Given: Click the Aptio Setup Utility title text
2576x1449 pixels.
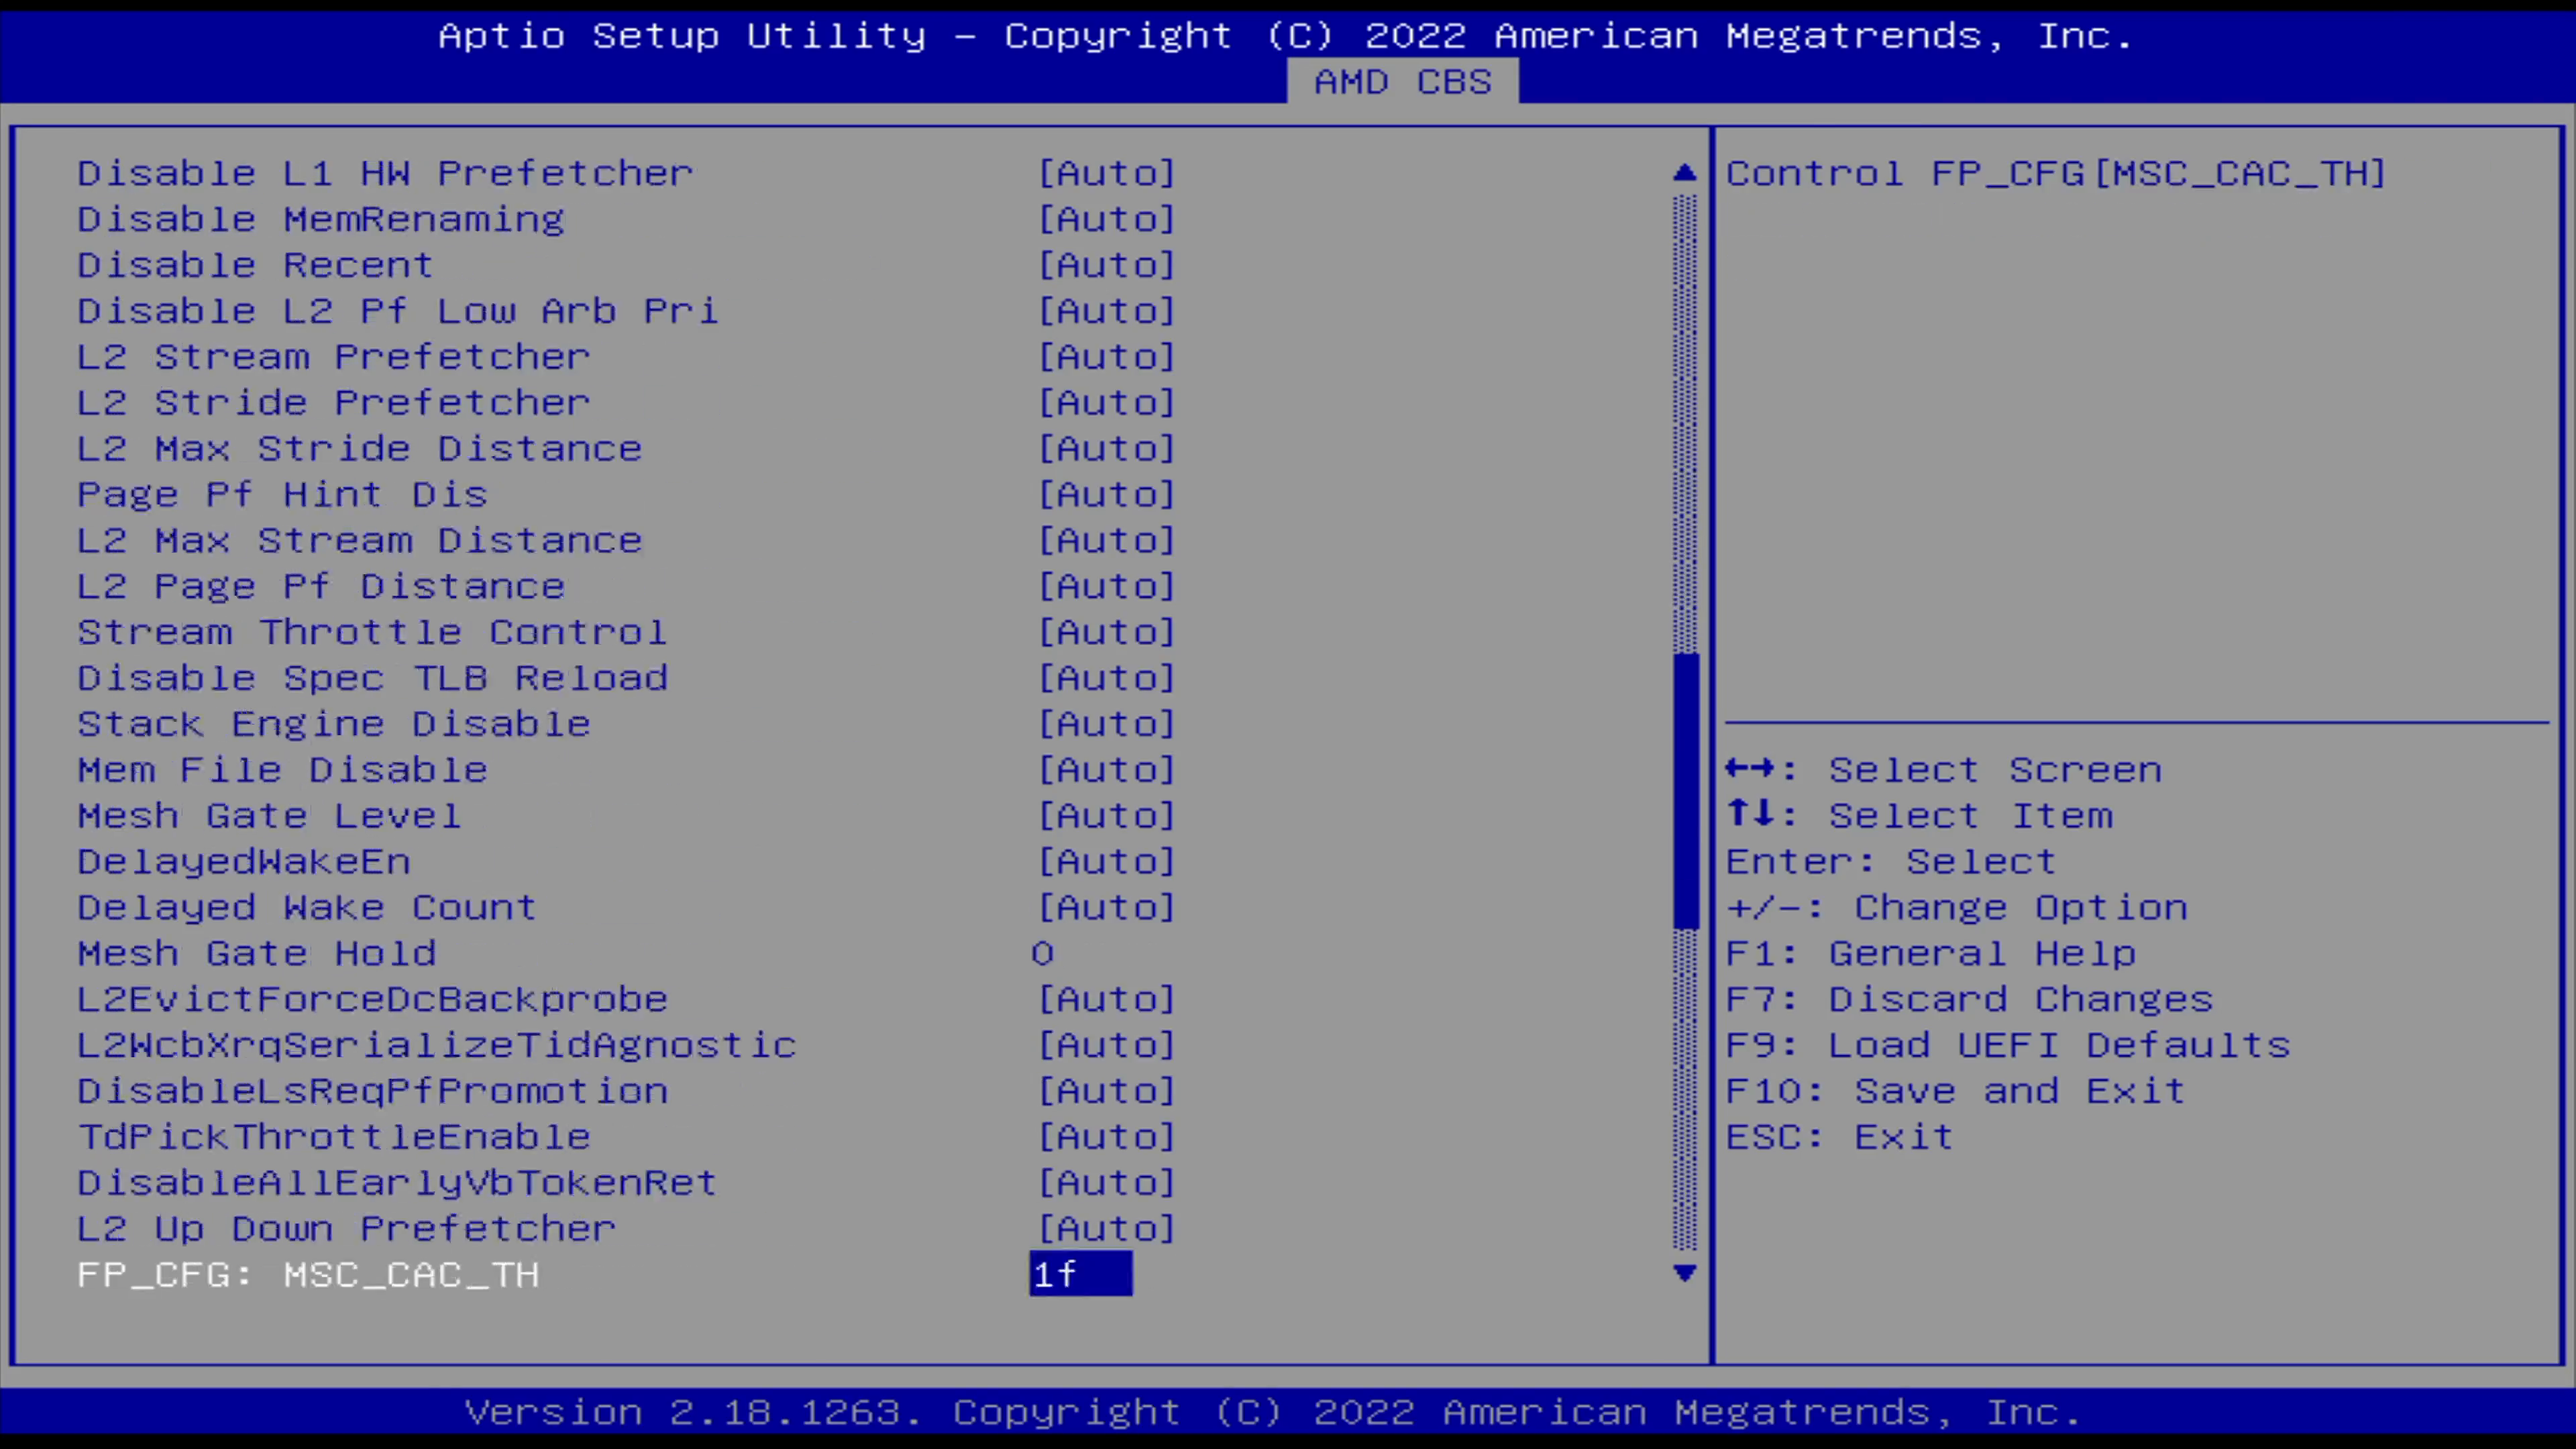Looking at the screenshot, I should pos(1286,37).
